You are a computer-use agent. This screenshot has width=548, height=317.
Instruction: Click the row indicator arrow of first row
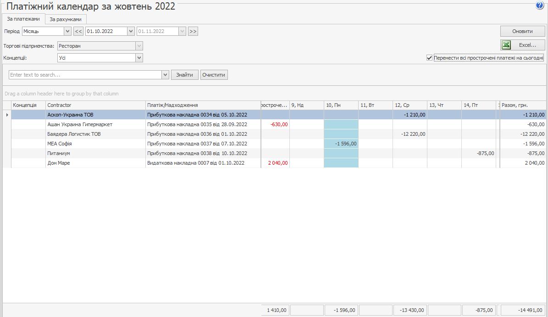coord(7,115)
